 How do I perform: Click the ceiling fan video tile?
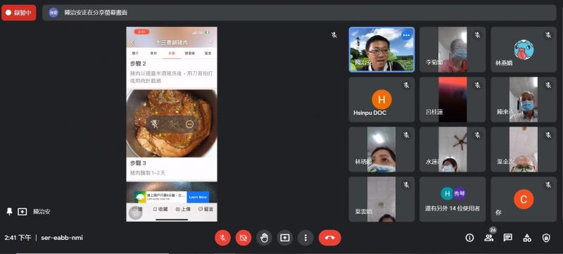pos(453,149)
